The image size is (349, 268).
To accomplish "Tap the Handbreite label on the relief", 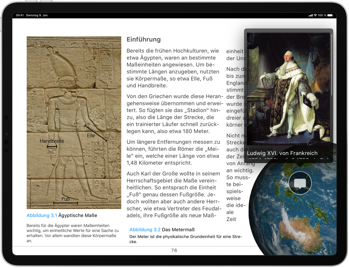I will pos(52,141).
